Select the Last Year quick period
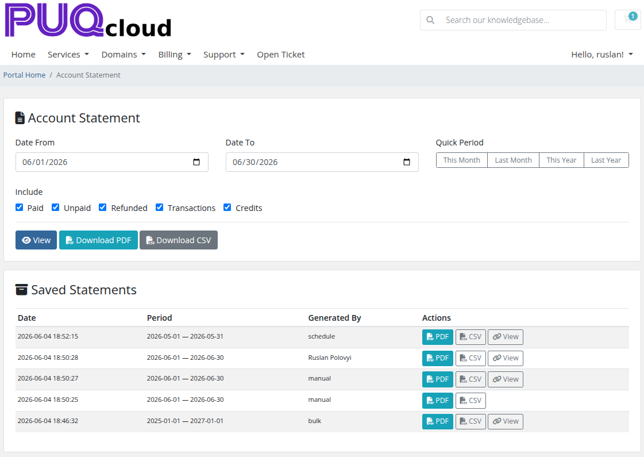 (606, 160)
